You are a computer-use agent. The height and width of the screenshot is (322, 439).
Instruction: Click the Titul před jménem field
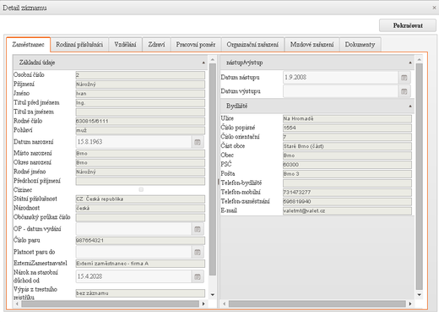click(x=140, y=103)
